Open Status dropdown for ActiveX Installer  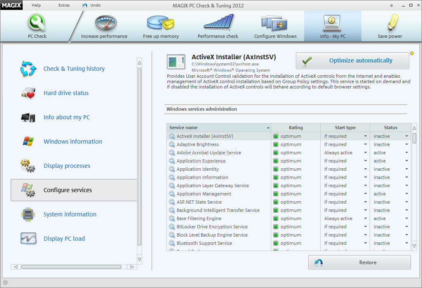[x=407, y=136]
